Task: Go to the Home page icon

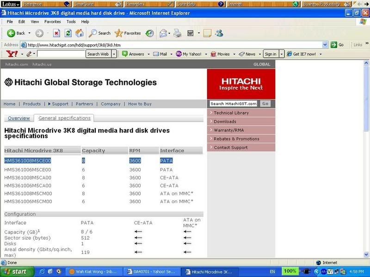Action: click(80, 33)
